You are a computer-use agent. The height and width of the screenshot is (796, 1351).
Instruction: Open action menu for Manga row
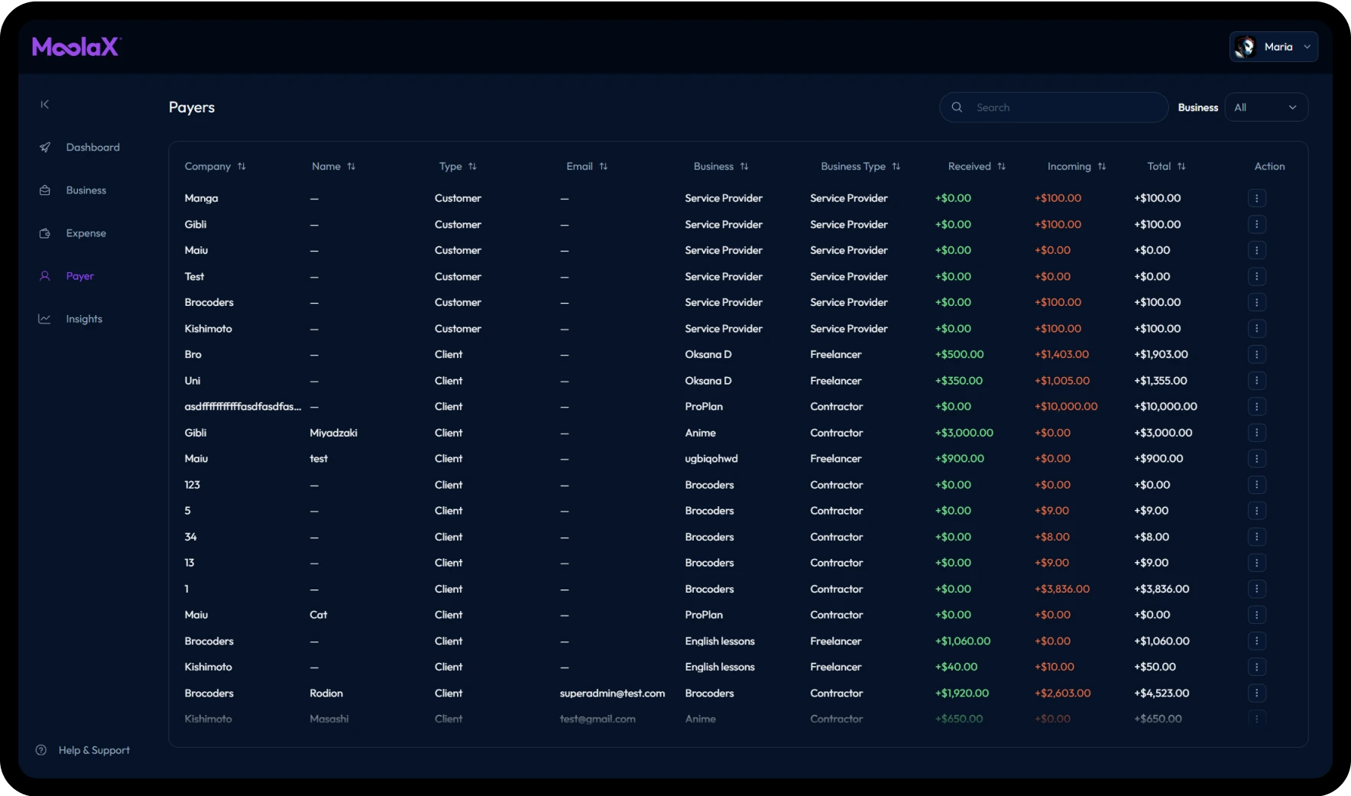point(1257,198)
